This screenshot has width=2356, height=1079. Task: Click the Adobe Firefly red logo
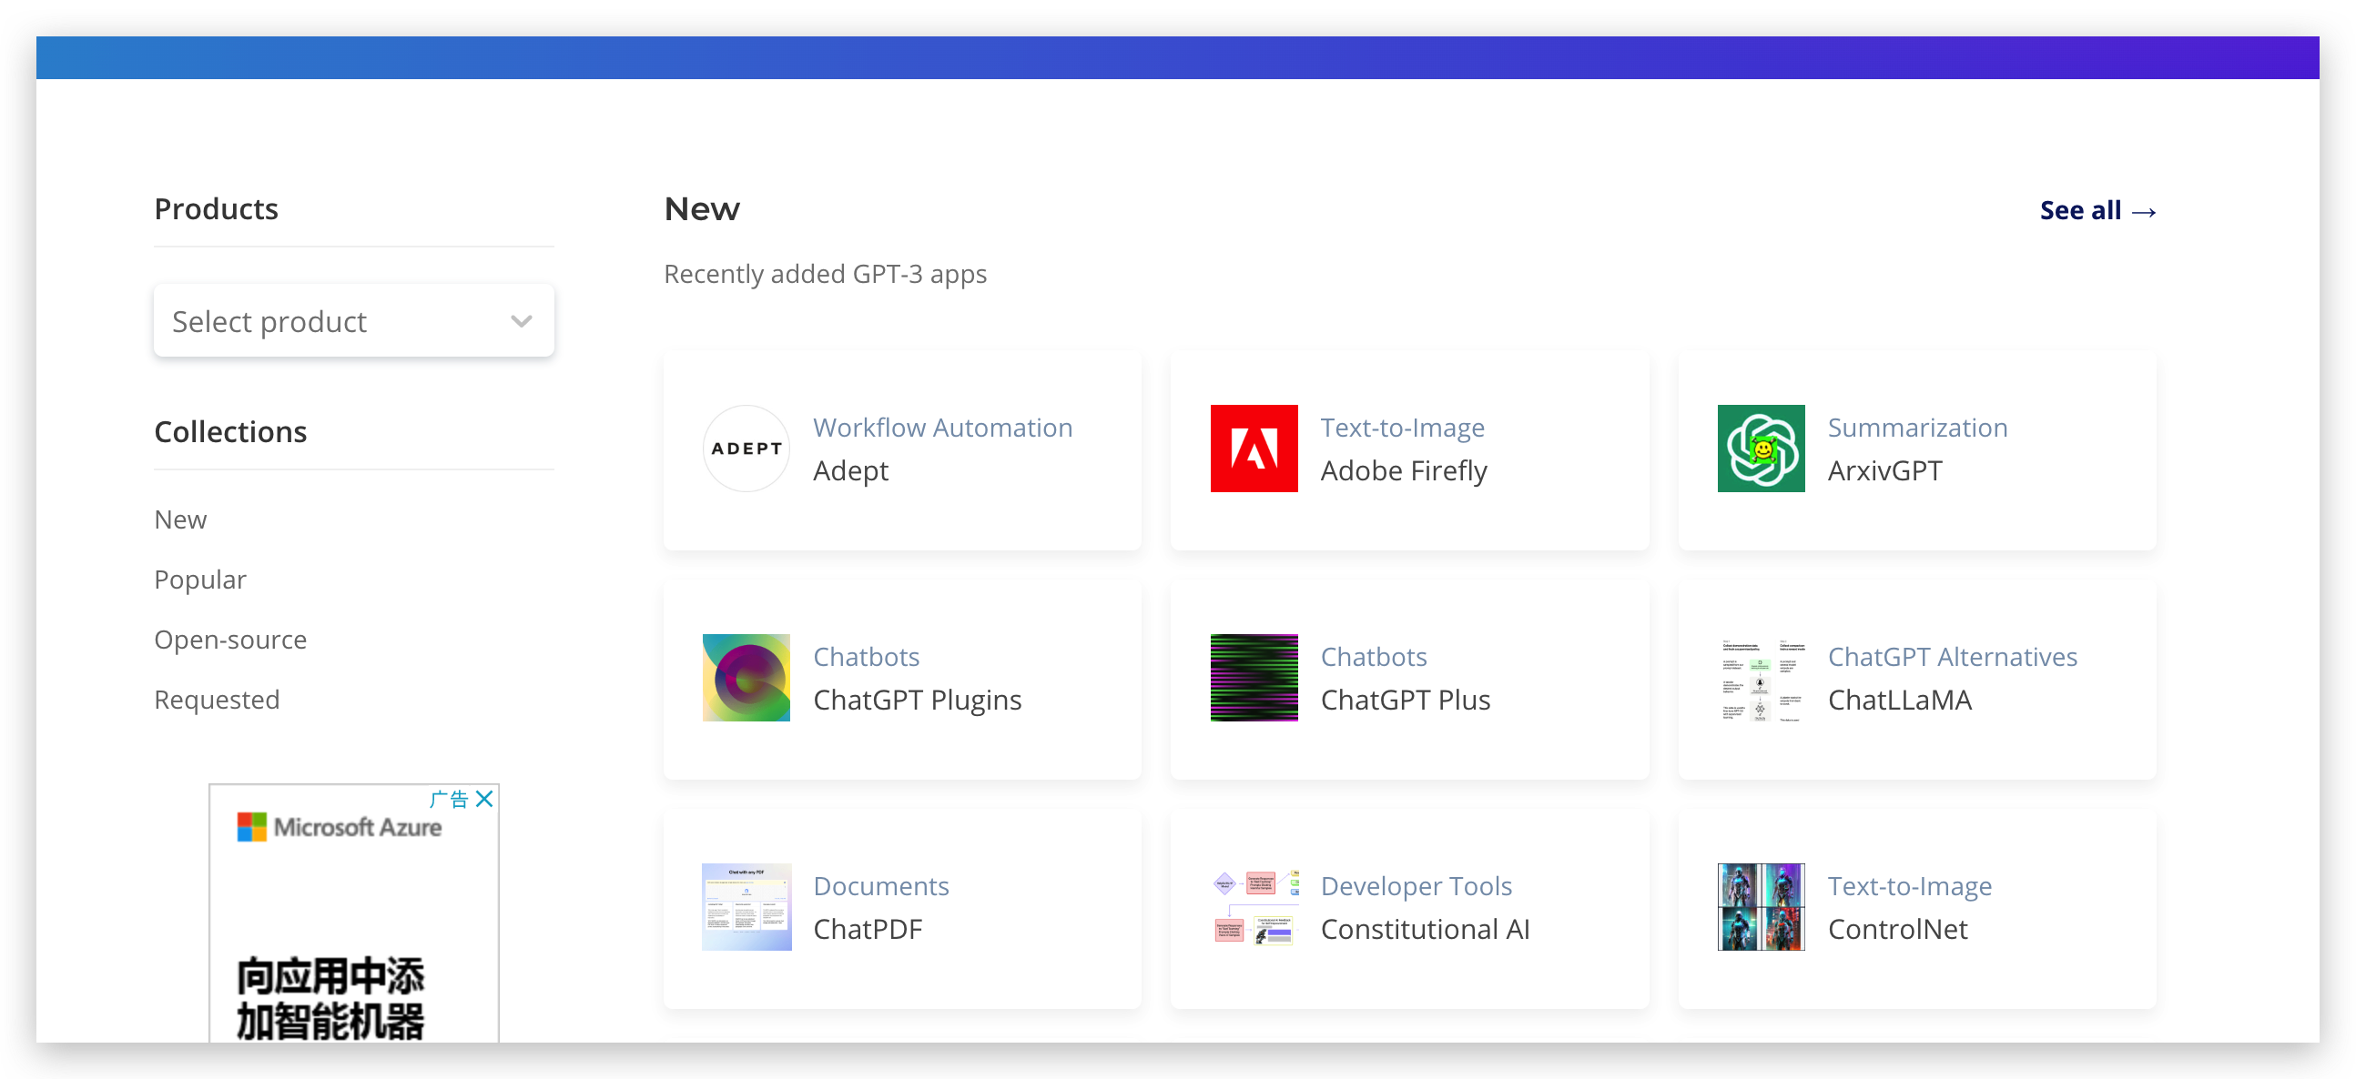[1254, 449]
